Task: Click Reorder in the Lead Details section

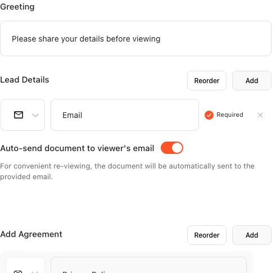Action: (207, 81)
